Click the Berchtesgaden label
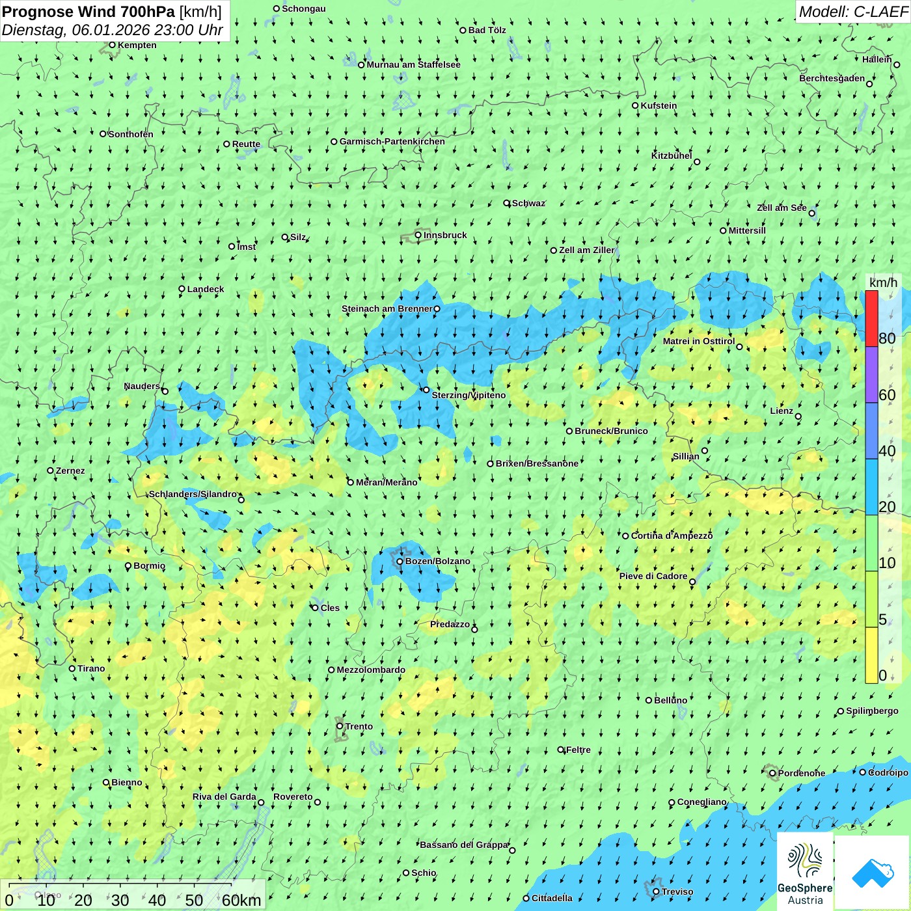911x911 pixels. coord(832,78)
